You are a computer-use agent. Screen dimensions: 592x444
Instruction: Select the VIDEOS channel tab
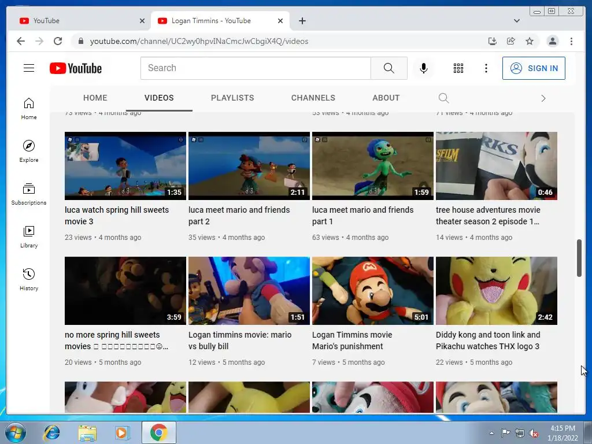159,98
